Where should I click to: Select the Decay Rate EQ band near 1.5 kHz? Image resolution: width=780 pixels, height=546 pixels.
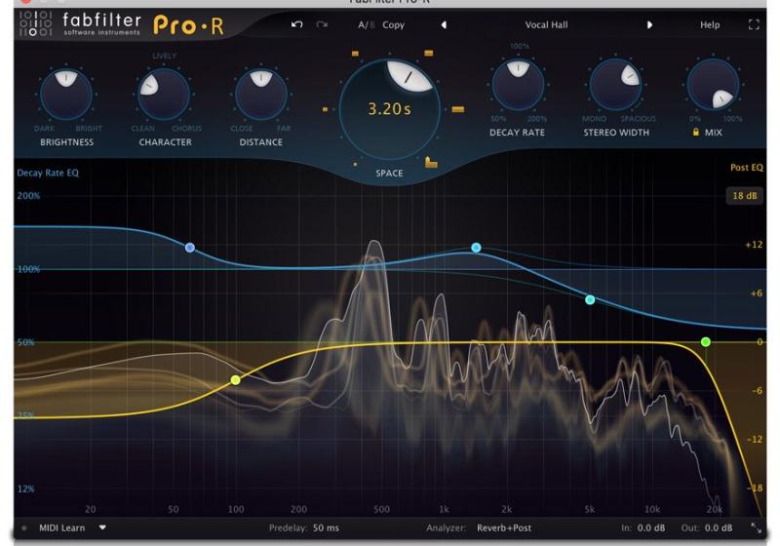click(x=476, y=247)
